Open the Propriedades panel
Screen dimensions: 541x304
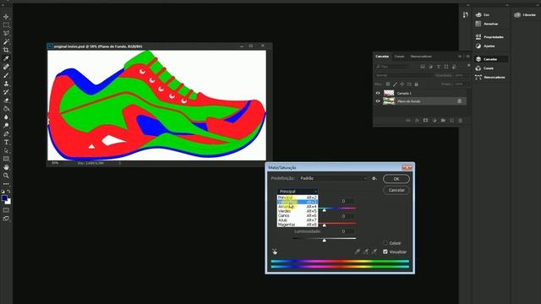coord(489,37)
